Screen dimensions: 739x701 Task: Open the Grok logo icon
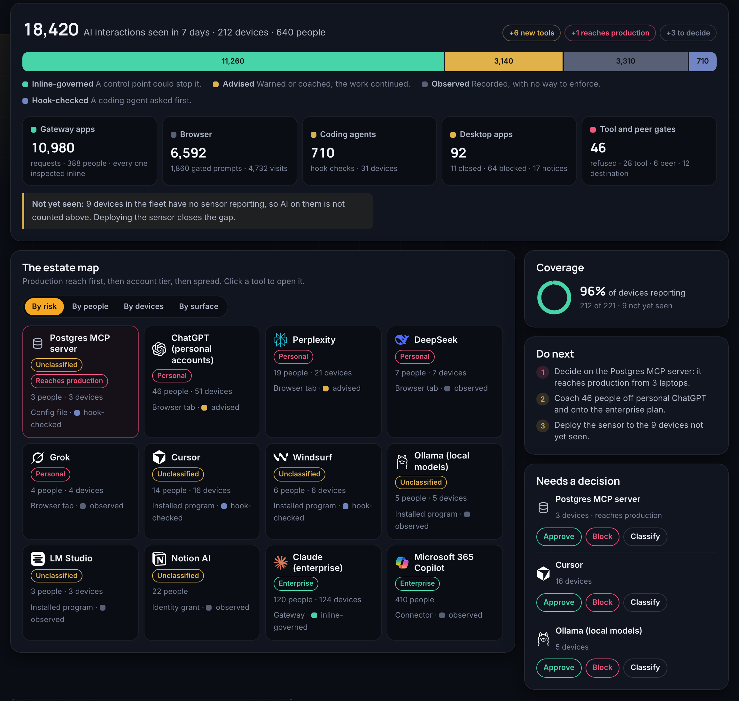coord(38,457)
